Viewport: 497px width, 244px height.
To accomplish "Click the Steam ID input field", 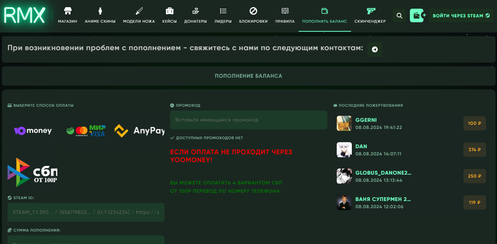I will (86, 212).
